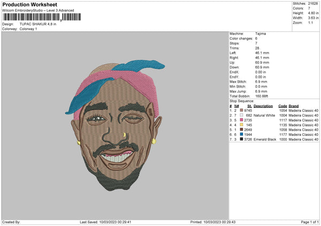
Task: Click thread code '1000' in row 7
Action: point(283,140)
